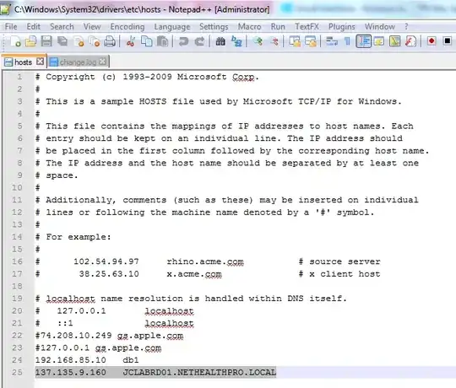Click the Close document toolbar icon
Image resolution: width=456 pixels, height=388 pixels.
(79, 41)
